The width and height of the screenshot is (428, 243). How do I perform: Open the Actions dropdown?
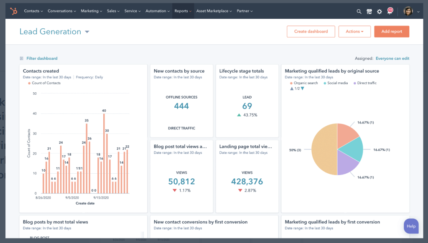click(354, 31)
